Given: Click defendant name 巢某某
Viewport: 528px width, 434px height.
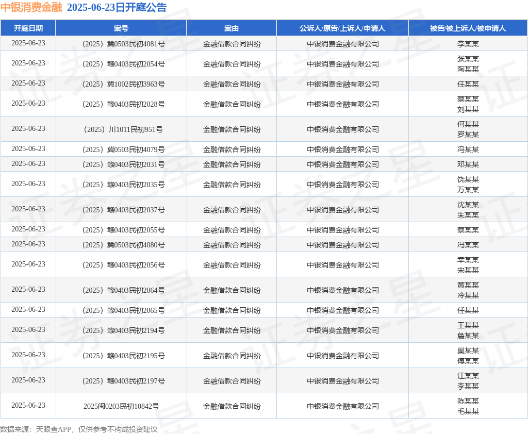Looking at the screenshot, I should coord(468,350).
